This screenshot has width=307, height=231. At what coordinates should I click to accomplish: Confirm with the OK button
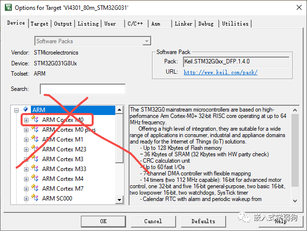click(103, 221)
